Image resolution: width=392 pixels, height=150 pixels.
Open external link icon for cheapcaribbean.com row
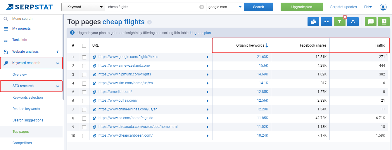pyautogui.click(x=94, y=136)
